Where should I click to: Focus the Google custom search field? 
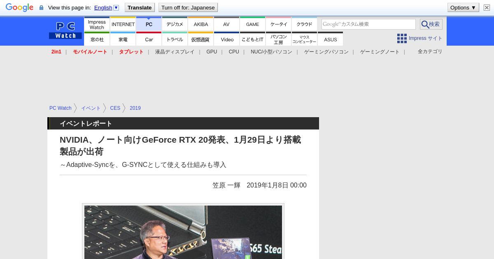point(368,24)
